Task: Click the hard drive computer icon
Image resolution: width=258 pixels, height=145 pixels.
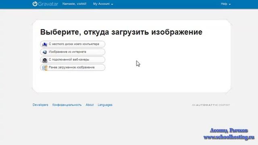Action: click(45, 44)
